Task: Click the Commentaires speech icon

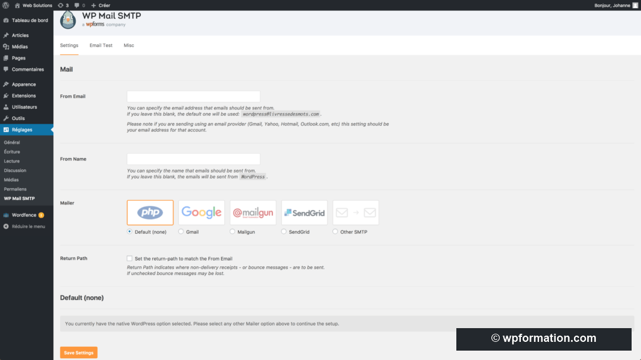Action: point(6,69)
